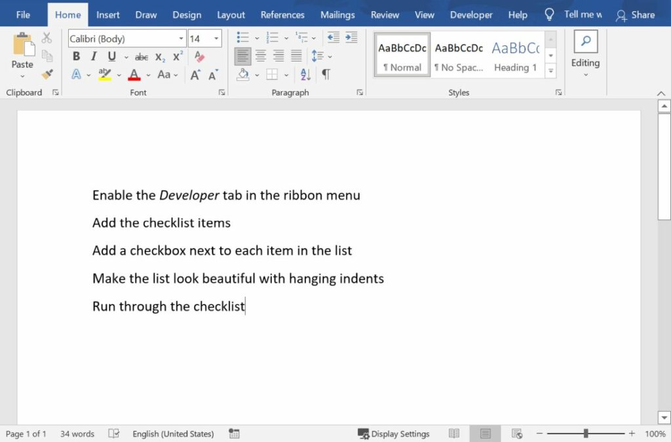Toggle strikethrough formatting

pyautogui.click(x=141, y=57)
